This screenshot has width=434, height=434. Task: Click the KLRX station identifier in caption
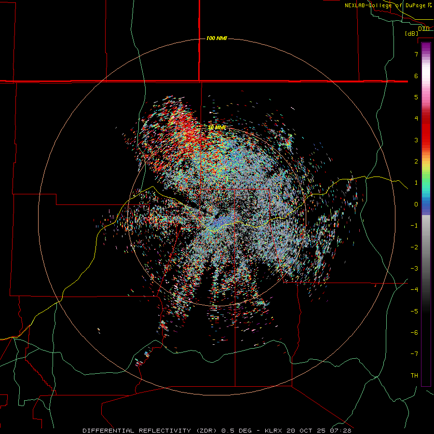tap(273, 431)
